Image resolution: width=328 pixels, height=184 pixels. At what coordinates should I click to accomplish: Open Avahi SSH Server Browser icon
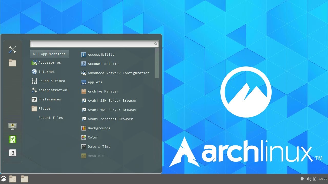tap(84, 100)
